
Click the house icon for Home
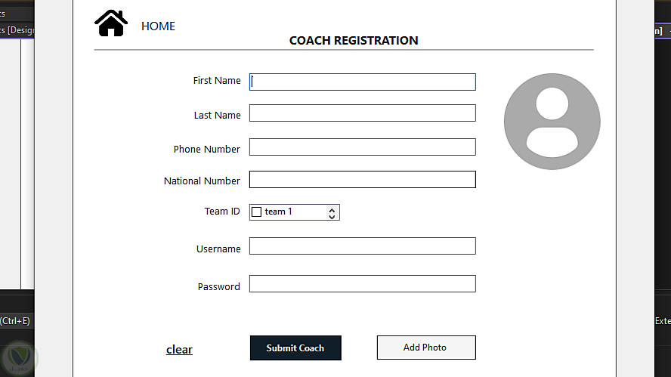[x=111, y=23]
